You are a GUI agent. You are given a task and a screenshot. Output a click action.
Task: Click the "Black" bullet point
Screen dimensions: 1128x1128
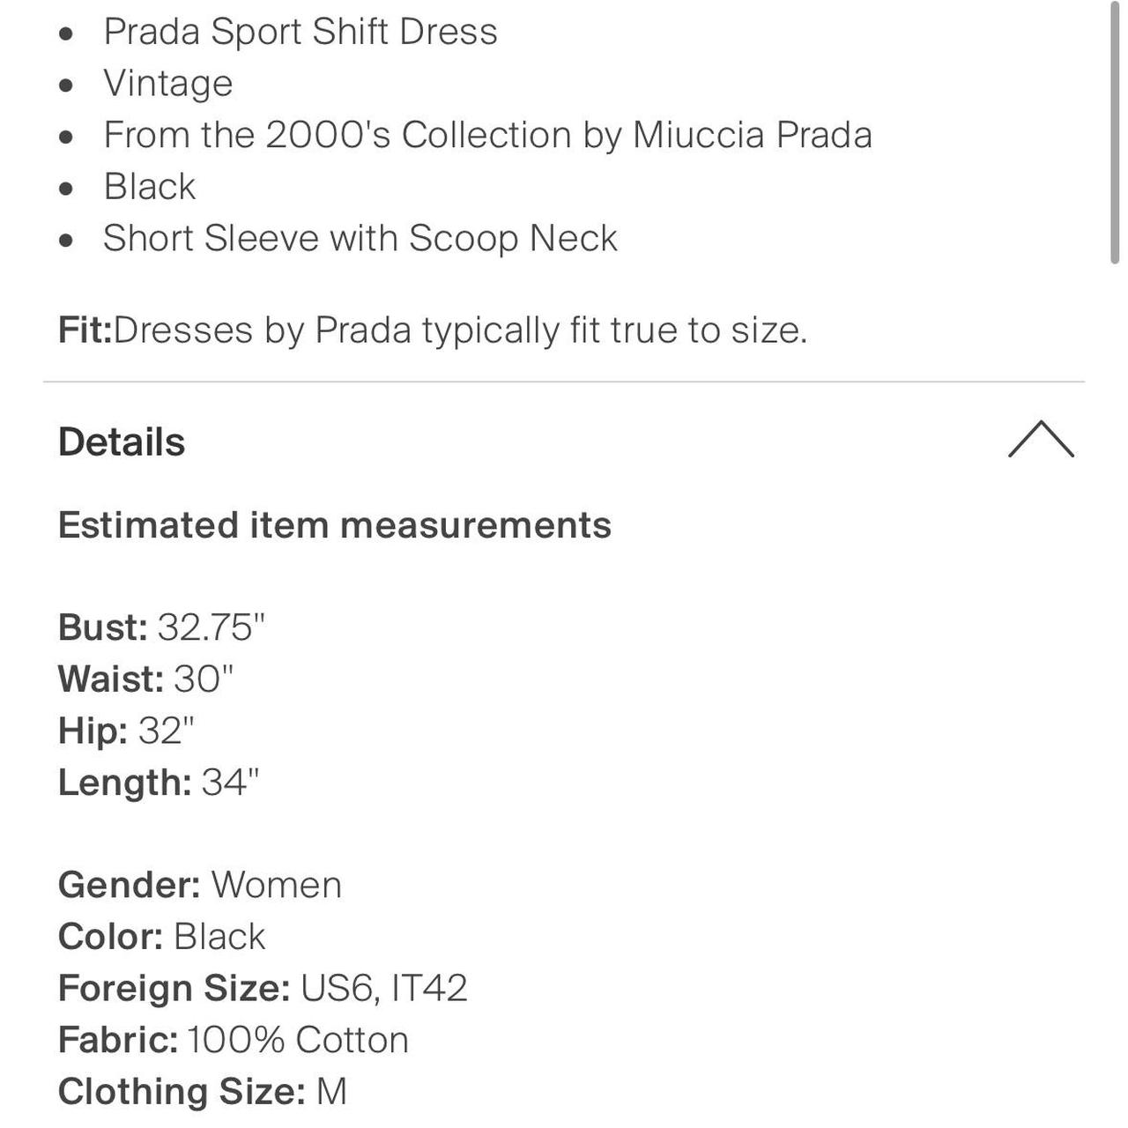pos(150,186)
